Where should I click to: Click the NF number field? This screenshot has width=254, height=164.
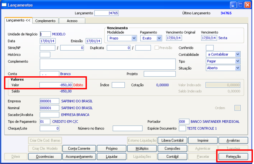click(x=72, y=48)
